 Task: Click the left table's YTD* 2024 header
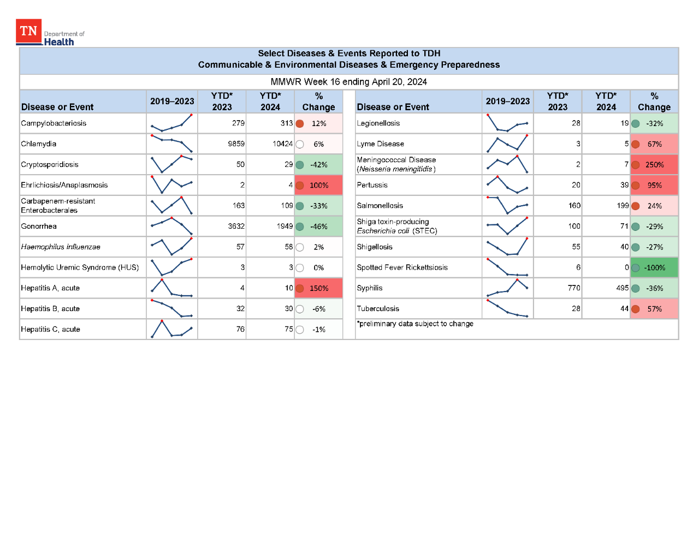[x=270, y=102]
